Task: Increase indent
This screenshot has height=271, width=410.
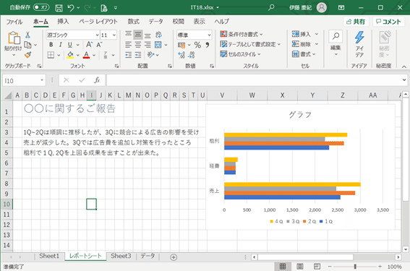Action: 138,55
